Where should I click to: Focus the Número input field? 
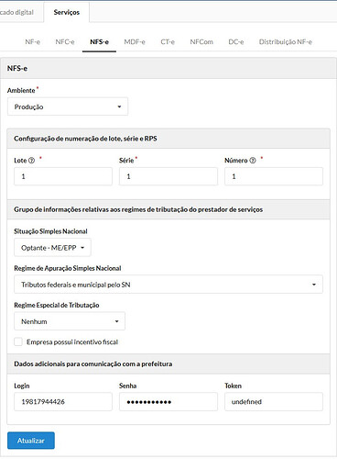click(x=274, y=176)
